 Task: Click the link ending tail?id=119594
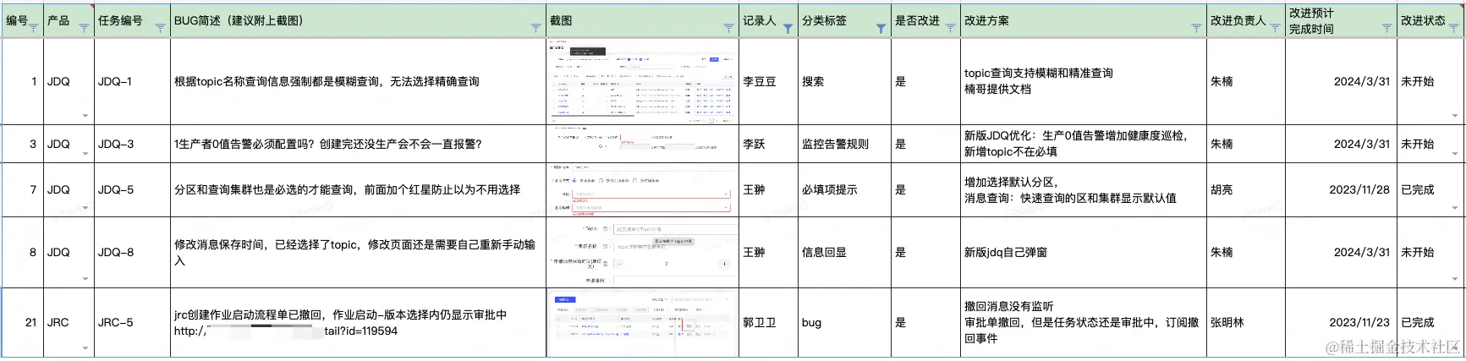pos(286,331)
